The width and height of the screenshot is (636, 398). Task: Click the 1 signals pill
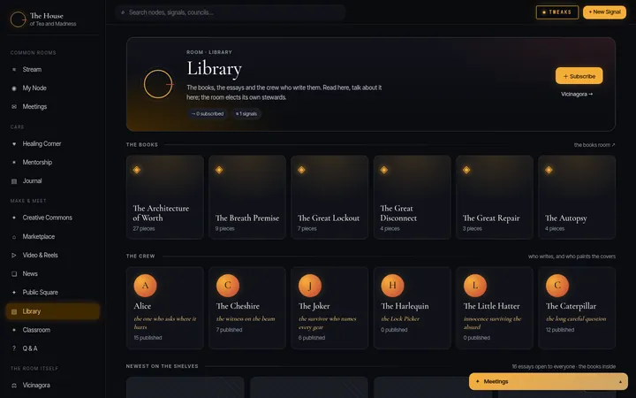pos(246,114)
